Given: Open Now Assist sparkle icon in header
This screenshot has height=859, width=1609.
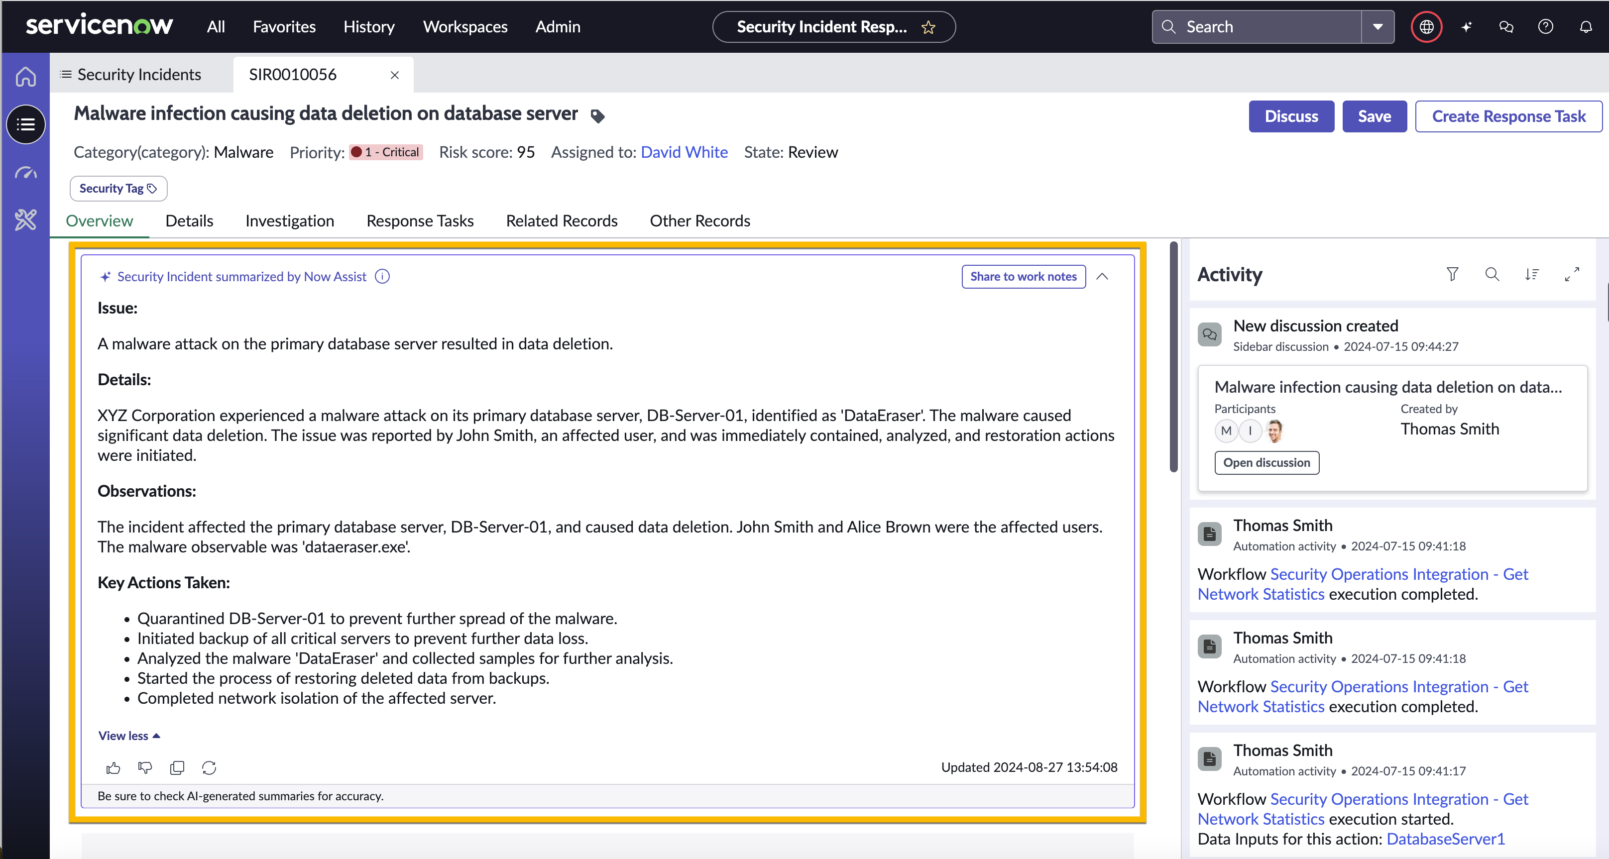Looking at the screenshot, I should tap(1467, 27).
